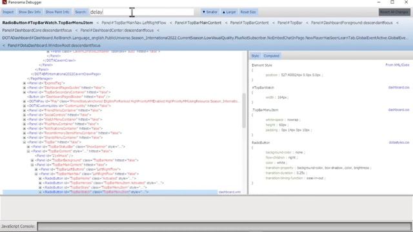Expand the TopBarStore RadioButton node
Image resolution: width=413 pixels, height=232 pixels.
tap(40, 188)
